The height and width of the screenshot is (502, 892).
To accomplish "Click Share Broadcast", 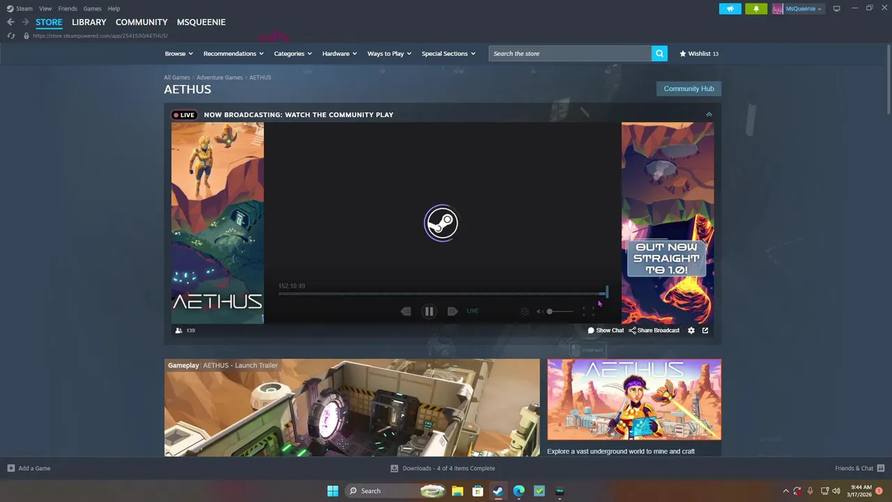I will coord(654,330).
